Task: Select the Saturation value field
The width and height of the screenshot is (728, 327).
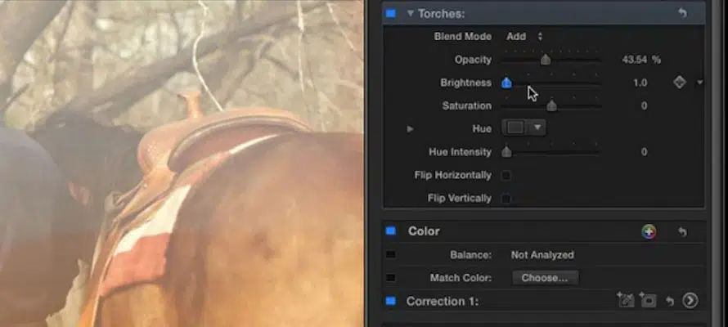Action: point(644,105)
